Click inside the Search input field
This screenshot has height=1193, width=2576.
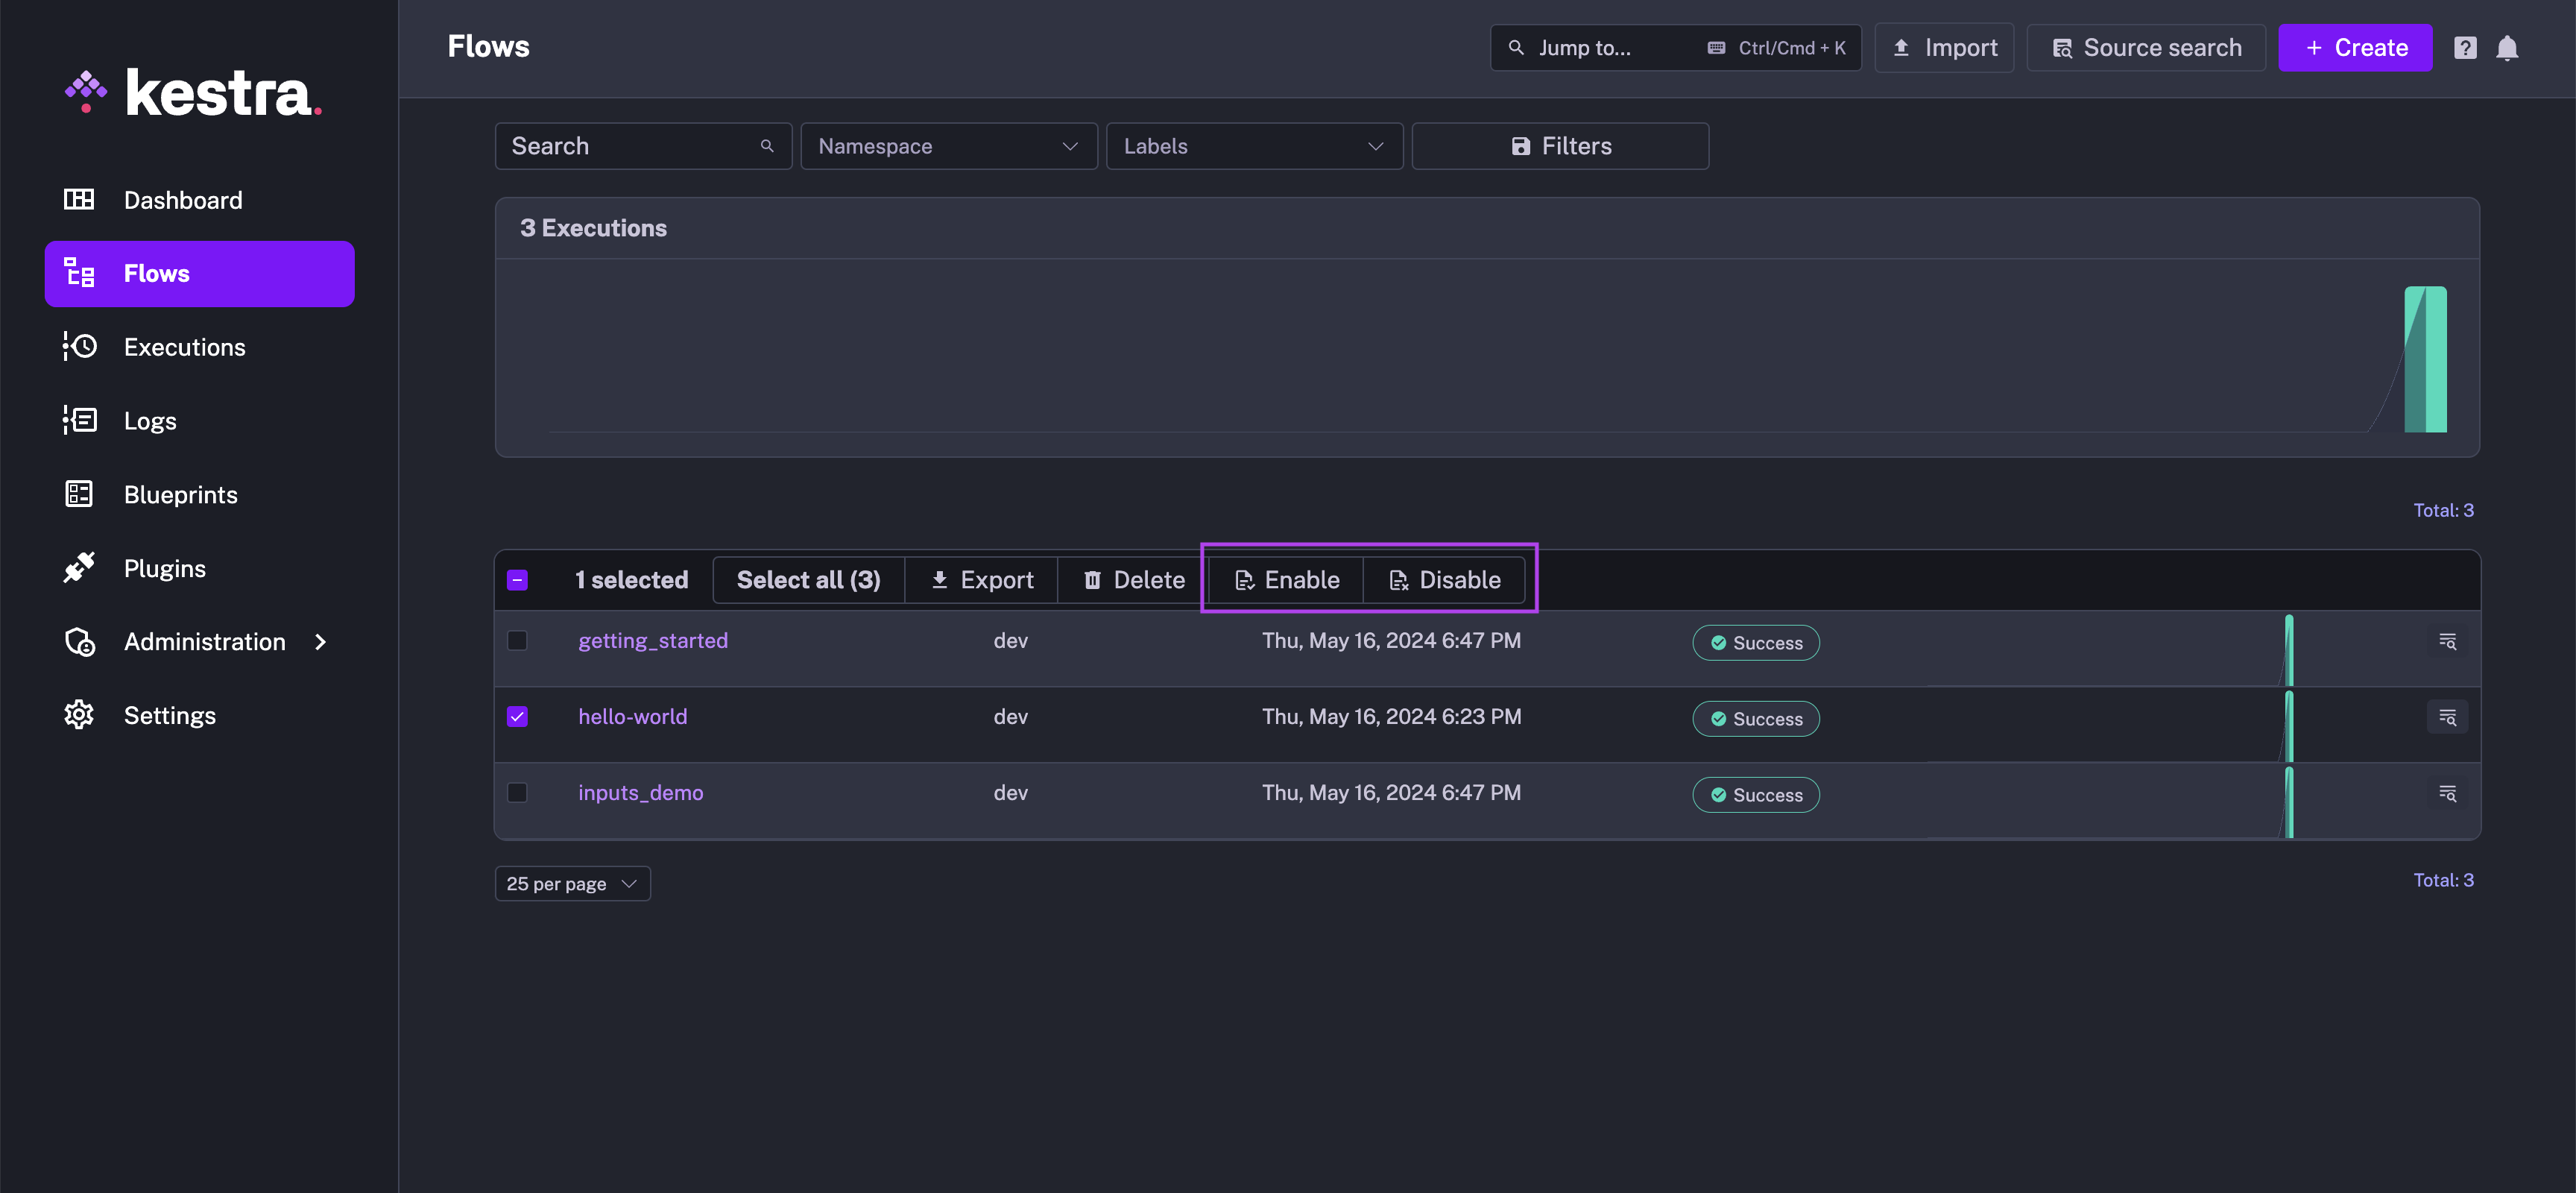(630, 145)
